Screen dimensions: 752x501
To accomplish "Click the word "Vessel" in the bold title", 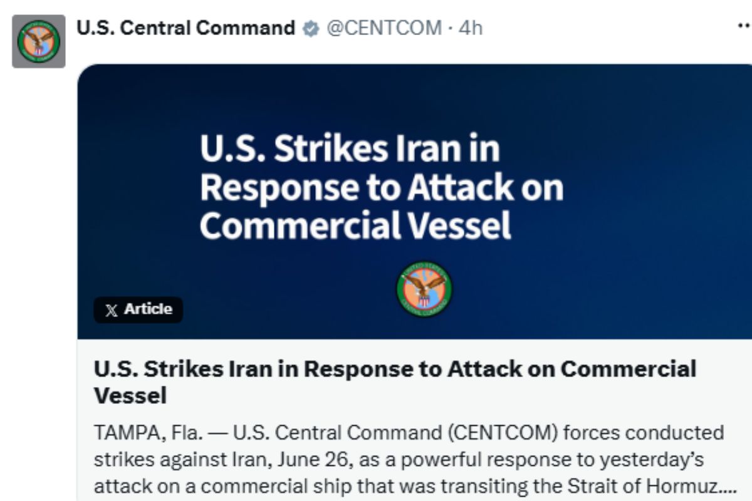I will [x=130, y=396].
